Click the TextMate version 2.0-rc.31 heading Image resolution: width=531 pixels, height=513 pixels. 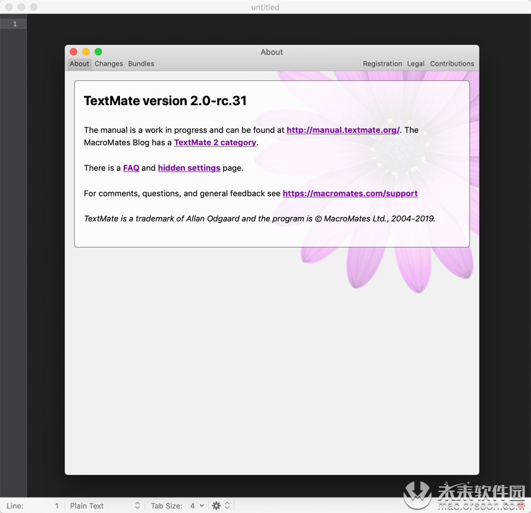tap(165, 101)
